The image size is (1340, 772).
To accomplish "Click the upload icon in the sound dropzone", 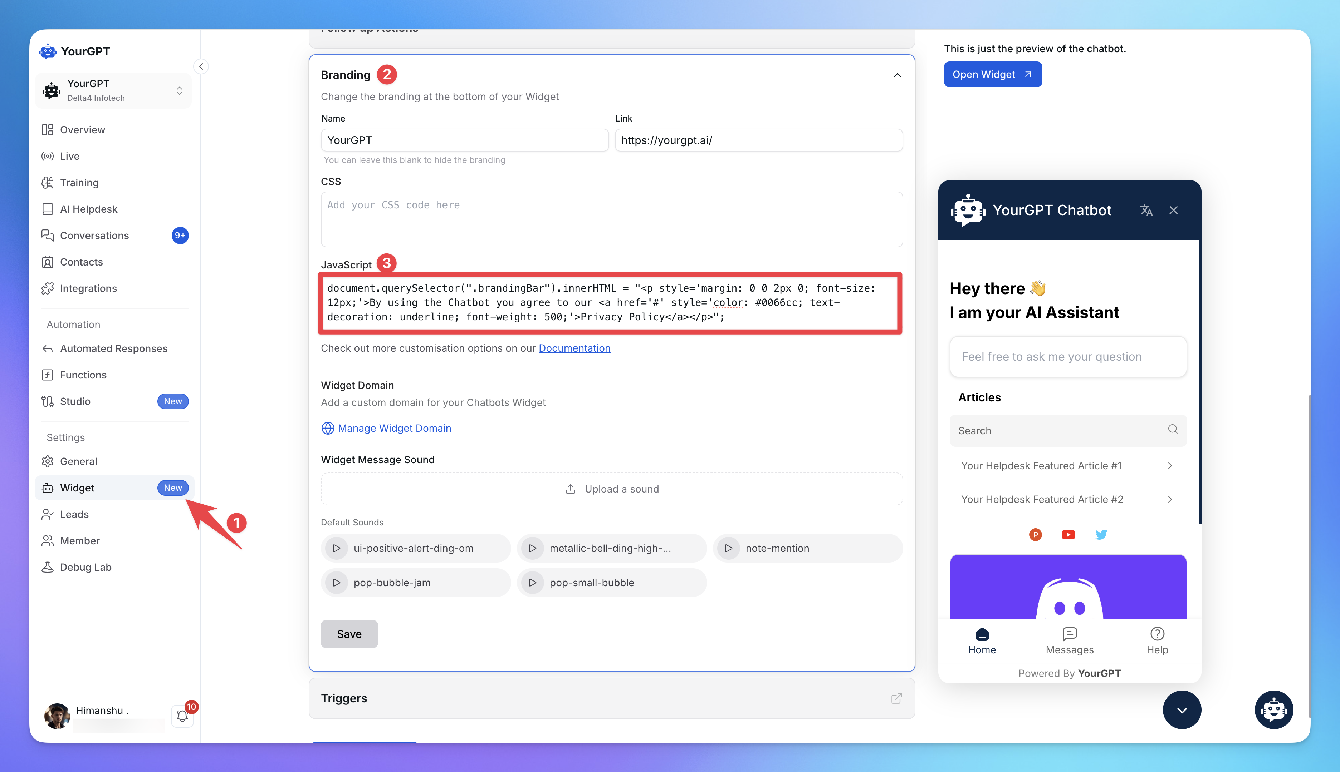I will pos(571,489).
